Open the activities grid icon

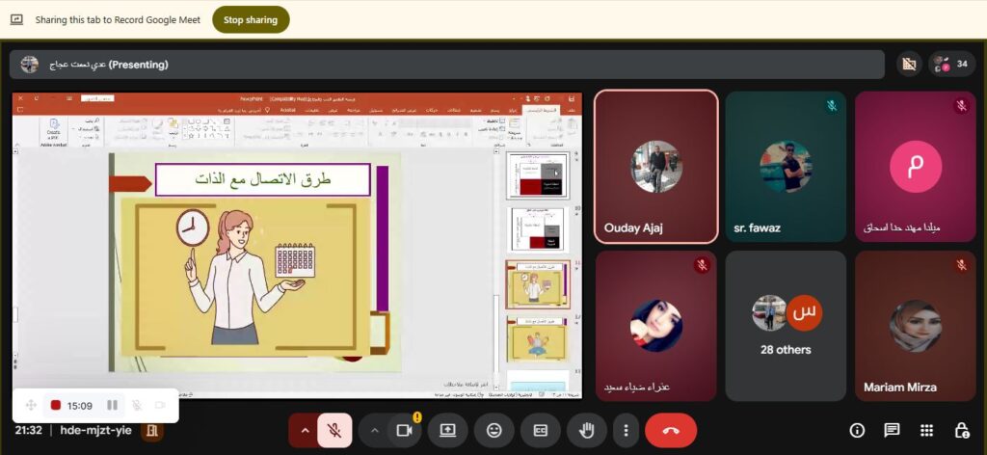click(x=926, y=430)
